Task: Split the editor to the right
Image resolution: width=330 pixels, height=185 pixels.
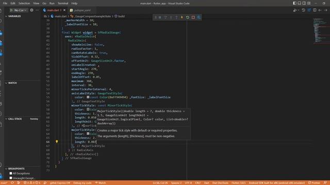Action: [x=315, y=10]
